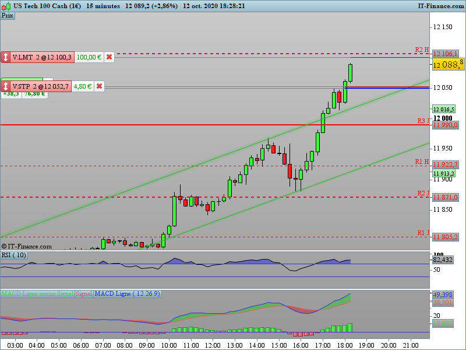Click the MACD histogram value tag 10,897

coord(443,324)
